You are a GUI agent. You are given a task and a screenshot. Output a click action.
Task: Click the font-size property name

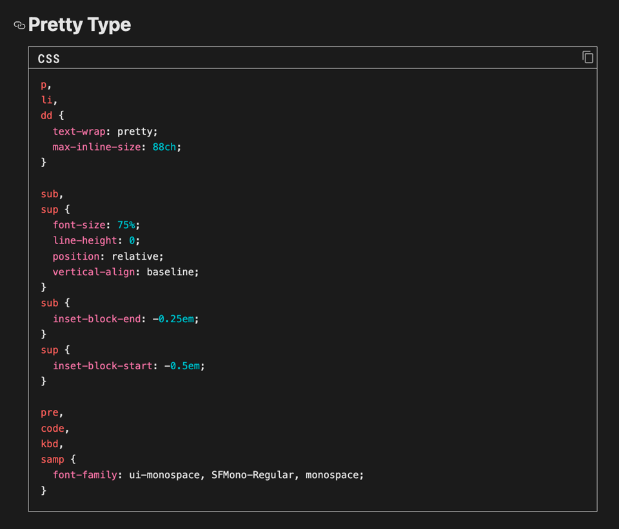click(79, 225)
